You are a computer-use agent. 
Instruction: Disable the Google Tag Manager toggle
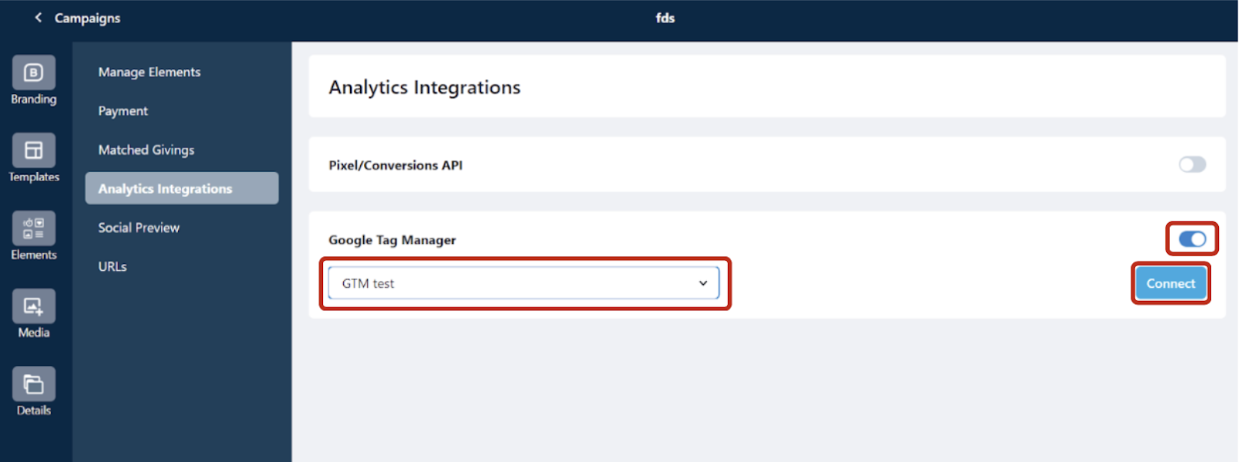click(x=1192, y=239)
